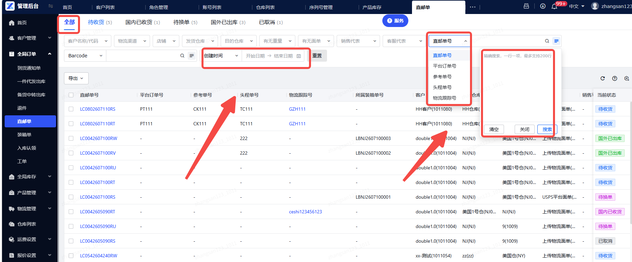Open the 销售代表 dropdown
The height and width of the screenshot is (262, 632).
click(358, 41)
